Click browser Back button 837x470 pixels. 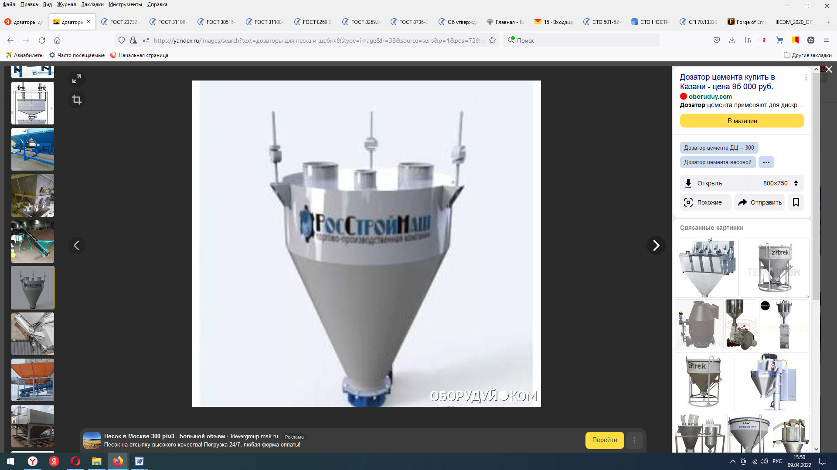[10, 40]
